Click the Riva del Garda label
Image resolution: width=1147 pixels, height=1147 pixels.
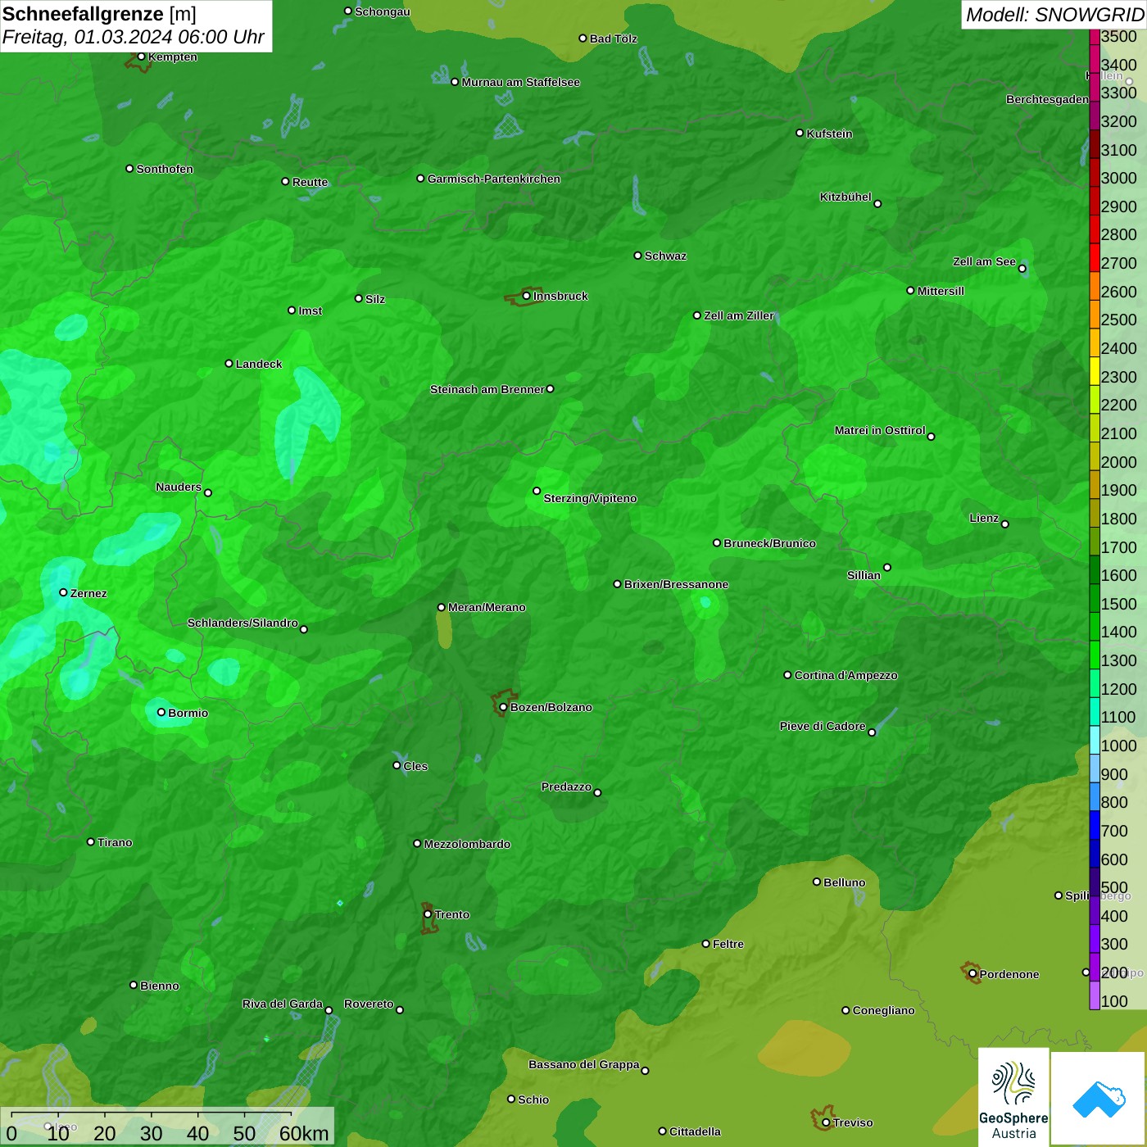pos(283,1004)
